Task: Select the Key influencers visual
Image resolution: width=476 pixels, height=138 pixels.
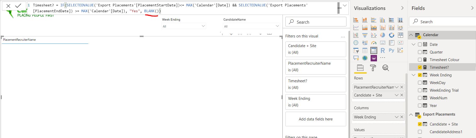Action: (400, 50)
